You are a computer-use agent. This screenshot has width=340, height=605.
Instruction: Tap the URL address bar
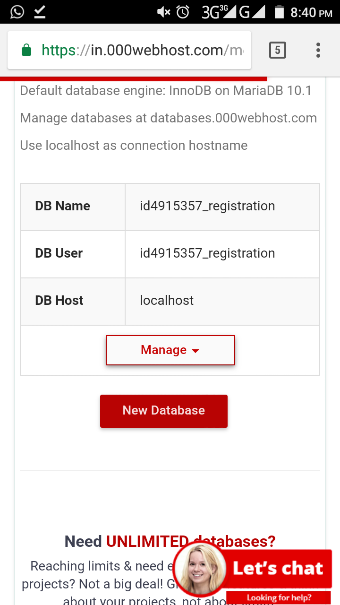click(142, 50)
